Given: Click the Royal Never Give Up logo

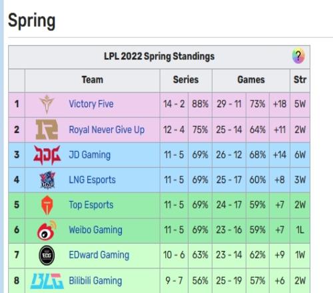Looking at the screenshot, I should [47, 129].
